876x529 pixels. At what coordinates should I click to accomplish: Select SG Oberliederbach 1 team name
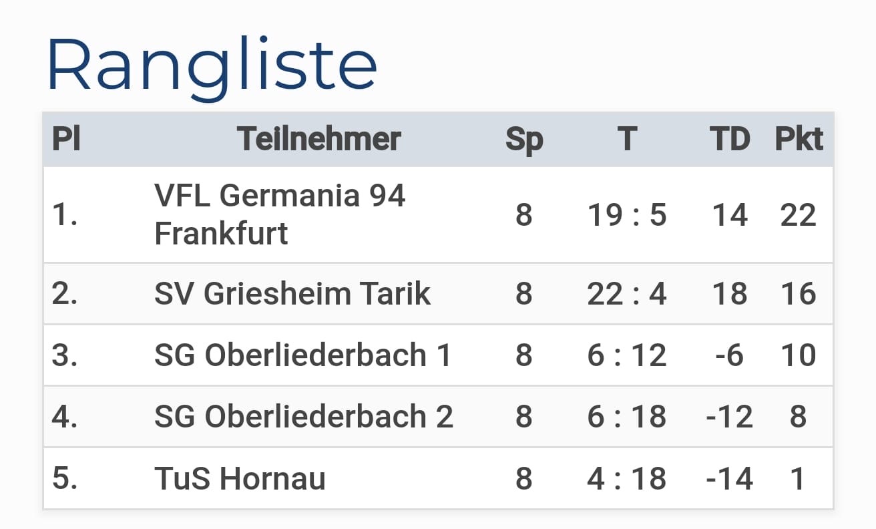[303, 355]
